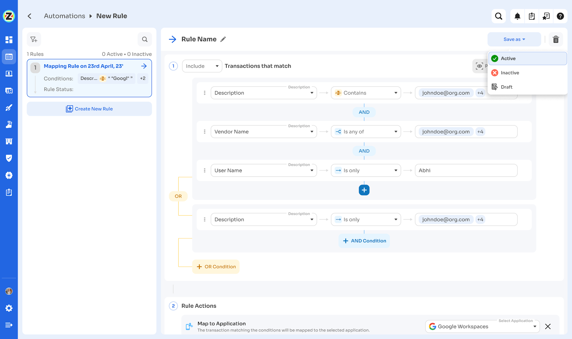This screenshot has height=339, width=572.
Task: Open the rocket icon in the sidebar
Action: 9,107
